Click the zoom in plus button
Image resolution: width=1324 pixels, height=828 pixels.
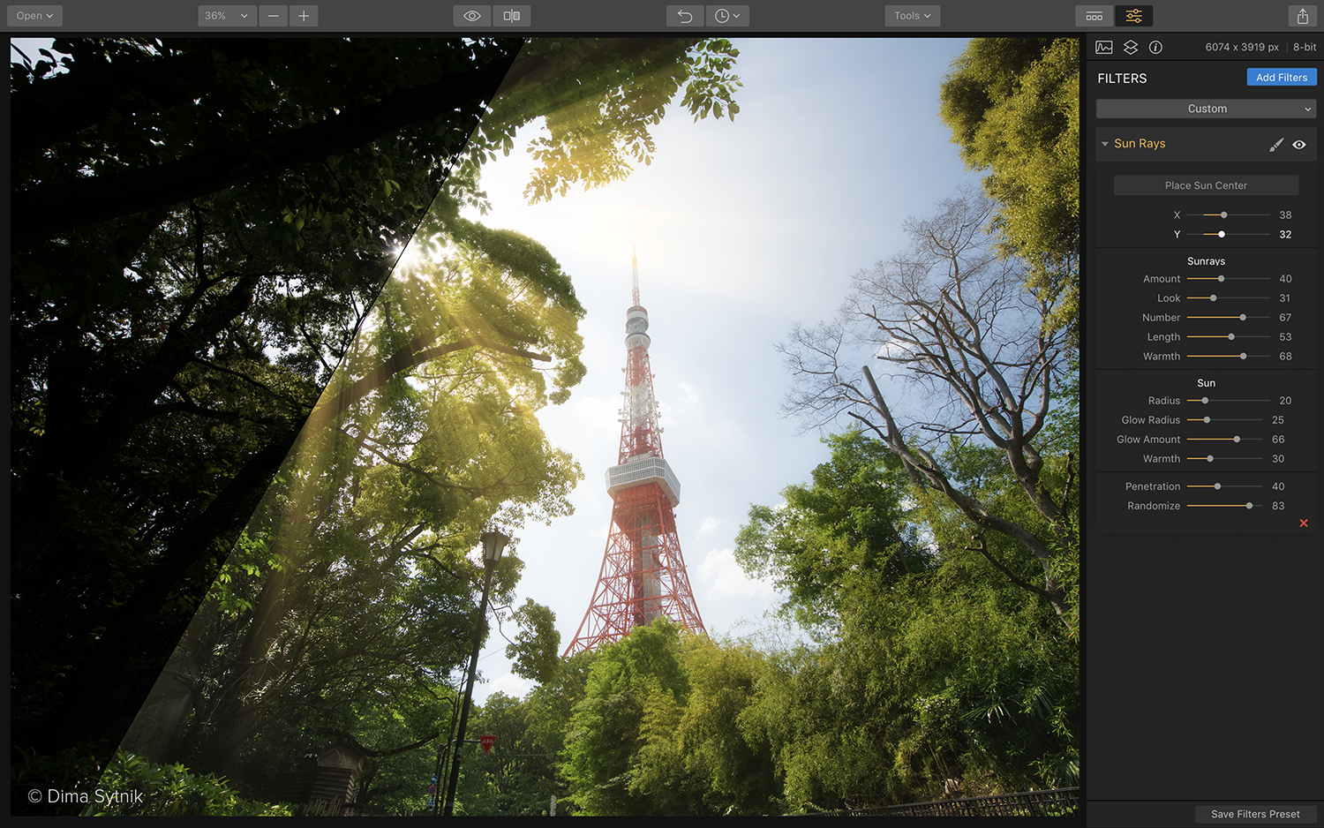(x=304, y=16)
